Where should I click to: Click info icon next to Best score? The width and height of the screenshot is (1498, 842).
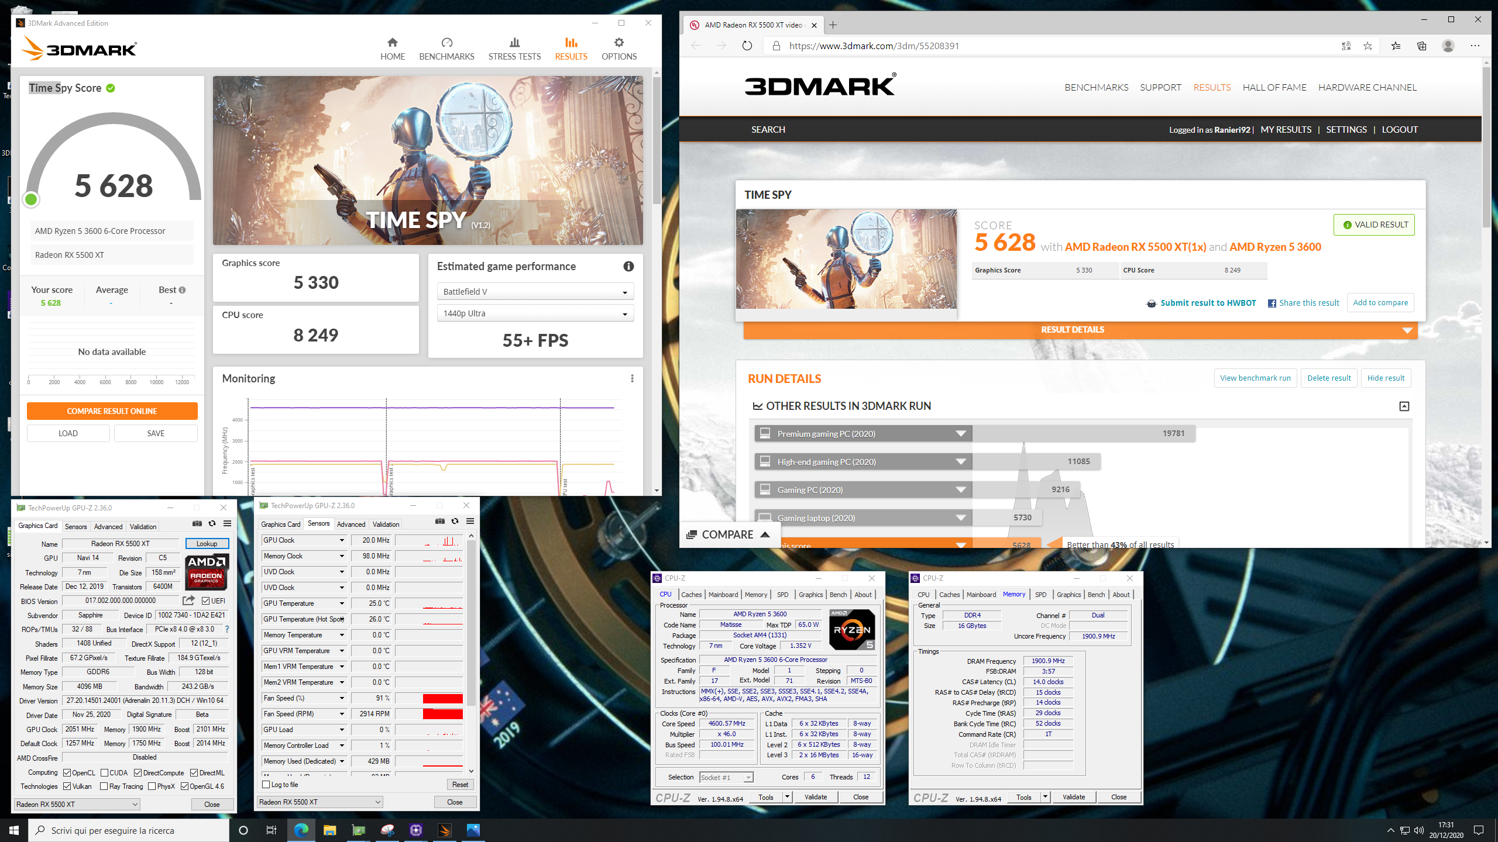point(183,290)
